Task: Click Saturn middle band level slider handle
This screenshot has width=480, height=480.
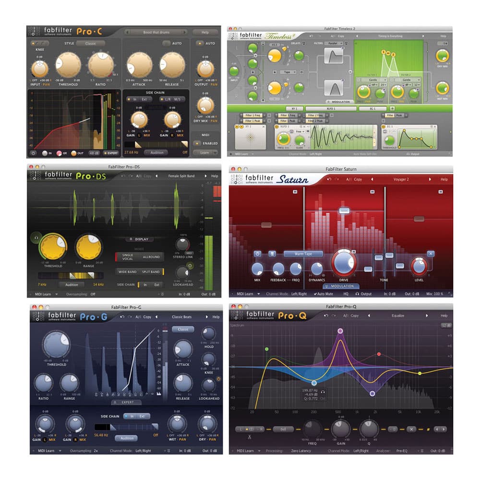Action: point(344,211)
